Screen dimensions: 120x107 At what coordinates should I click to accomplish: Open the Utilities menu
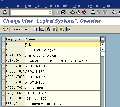click(x=79, y=6)
